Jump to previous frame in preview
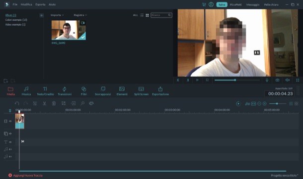 pyautogui.click(x=178, y=80)
